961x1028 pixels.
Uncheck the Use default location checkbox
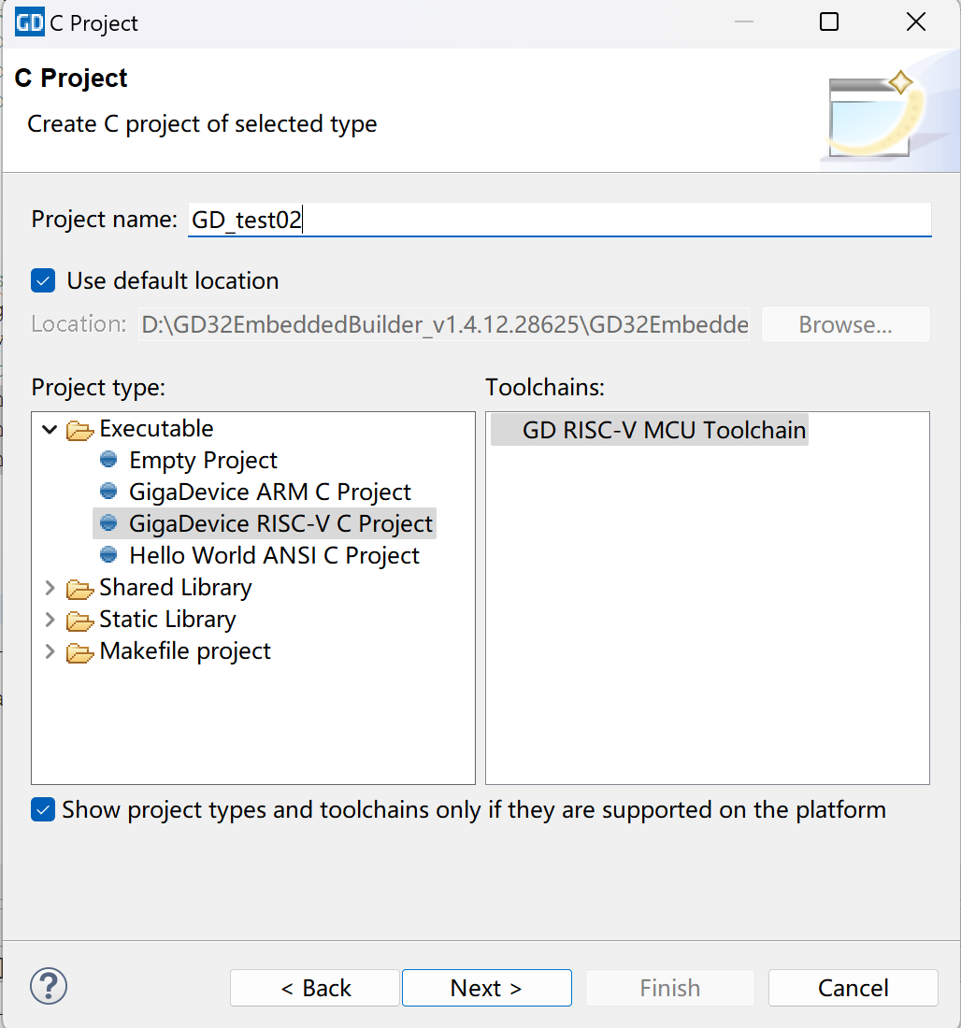pos(43,280)
